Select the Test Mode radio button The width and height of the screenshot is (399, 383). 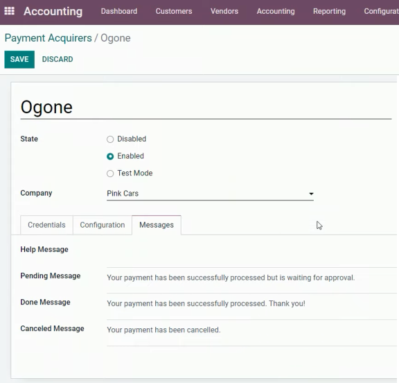110,173
